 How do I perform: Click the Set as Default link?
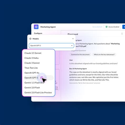[97, 27]
